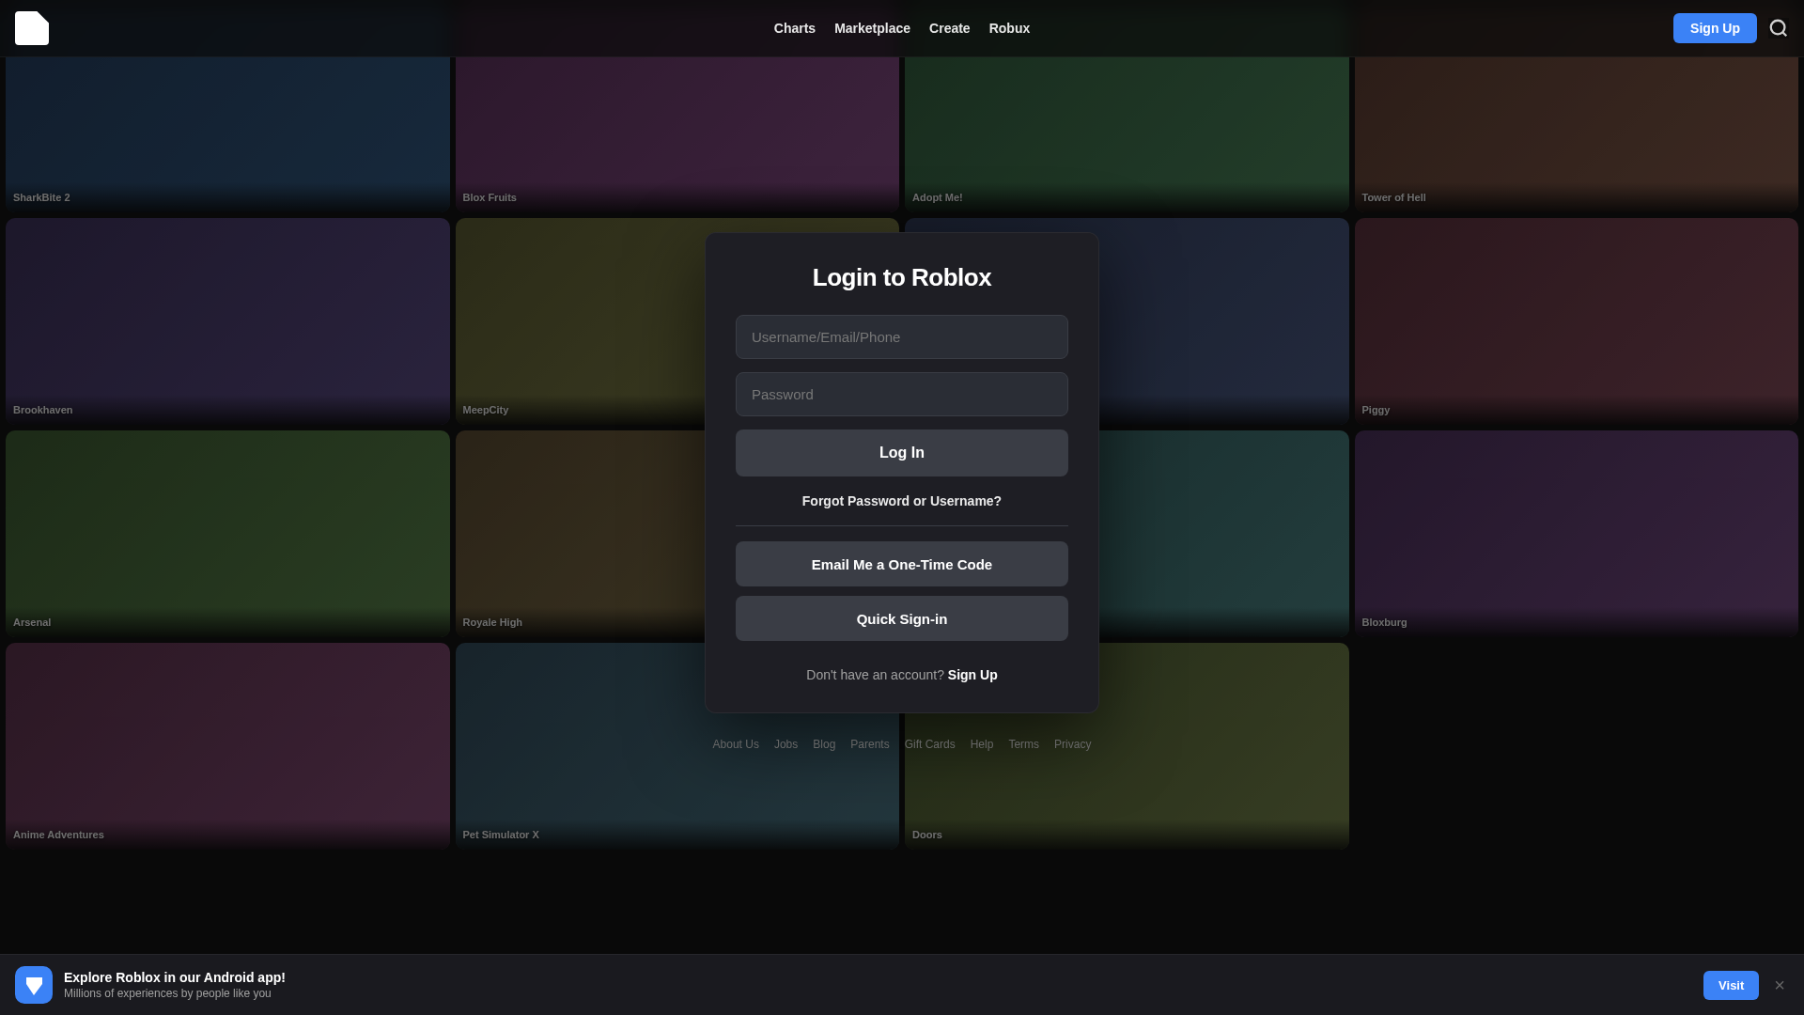Open the Robux nav item

(1009, 28)
